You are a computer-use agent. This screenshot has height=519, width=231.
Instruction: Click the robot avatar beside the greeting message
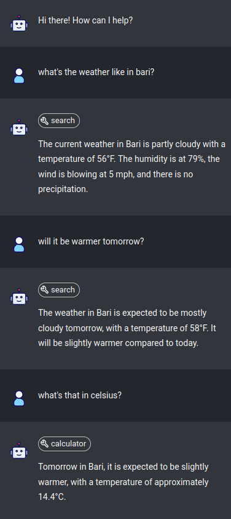point(19,23)
